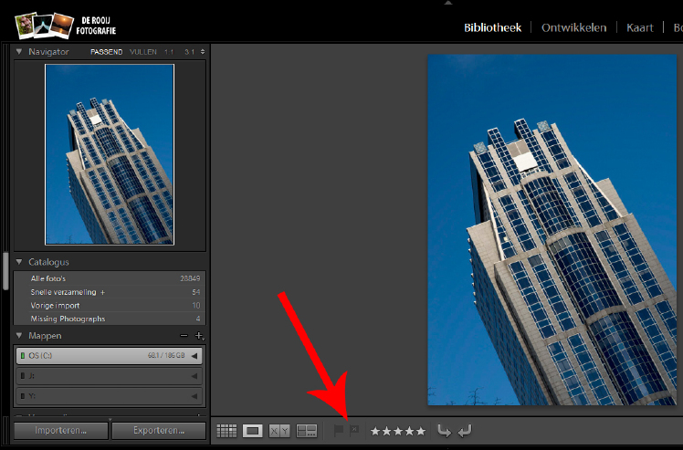The image size is (683, 450).
Task: Flag the photo as rejected
Action: (354, 431)
